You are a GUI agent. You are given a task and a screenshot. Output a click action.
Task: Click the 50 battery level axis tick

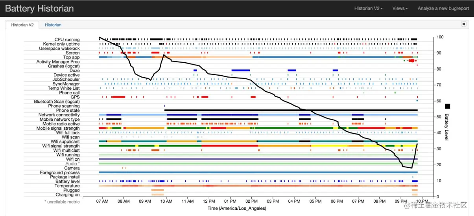(439, 117)
